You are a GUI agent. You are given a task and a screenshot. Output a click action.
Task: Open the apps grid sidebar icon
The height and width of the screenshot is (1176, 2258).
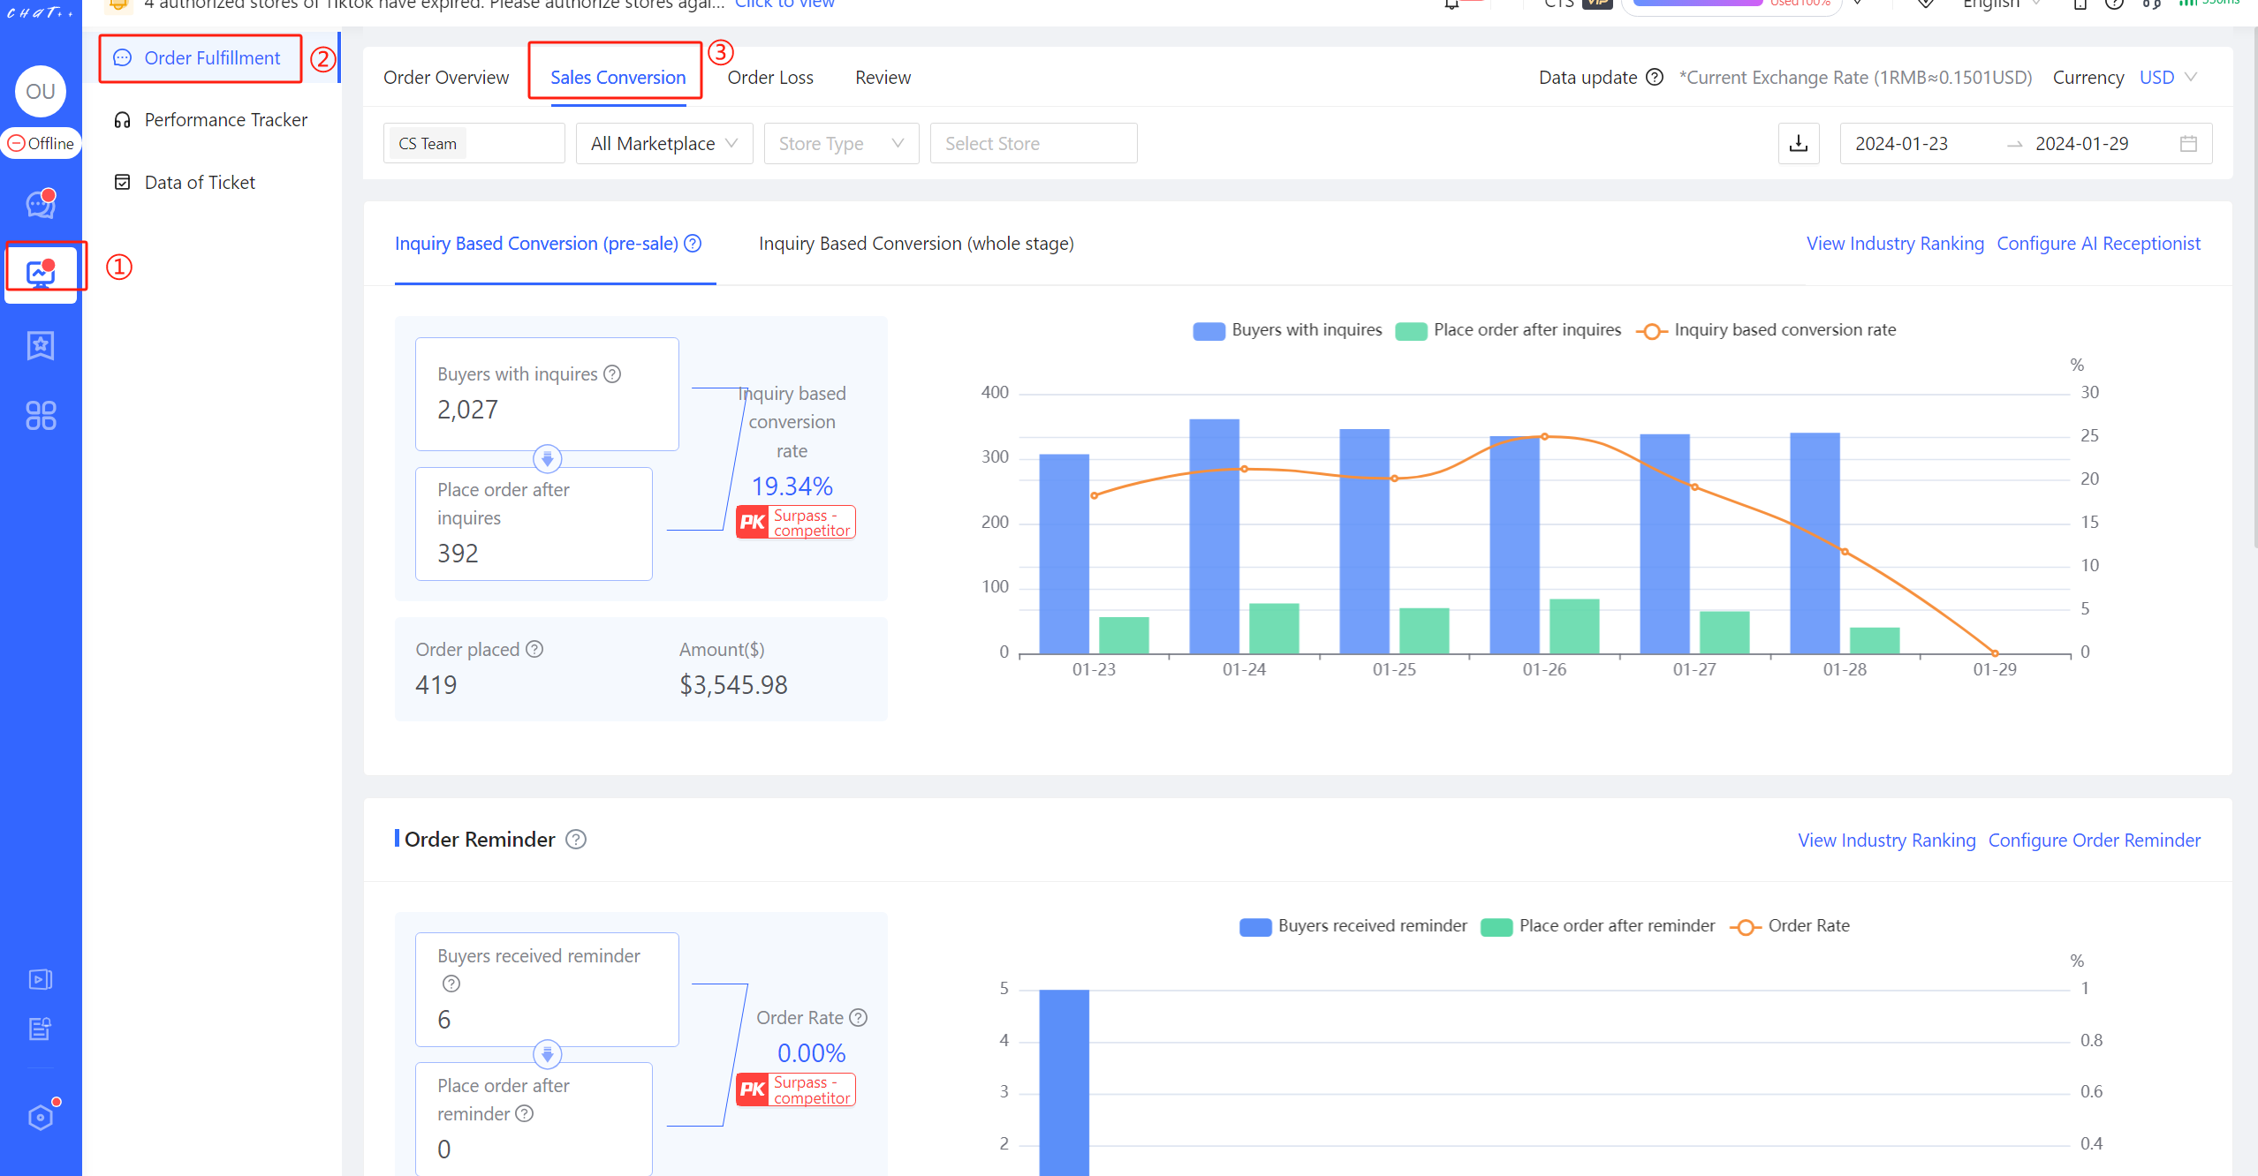coord(41,415)
